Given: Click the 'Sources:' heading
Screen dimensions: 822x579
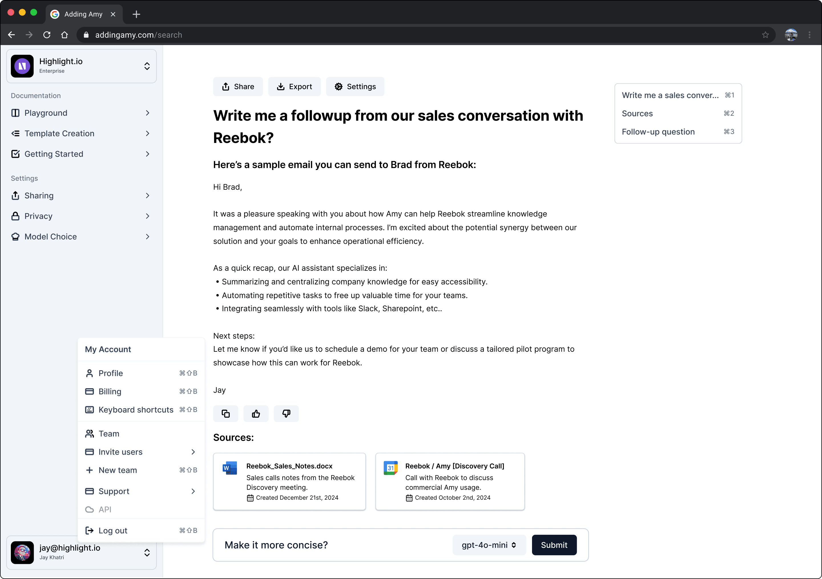Looking at the screenshot, I should click(233, 437).
